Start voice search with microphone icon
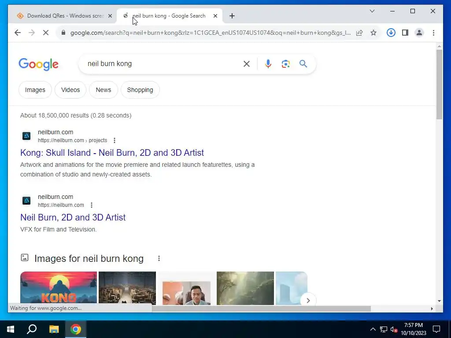The width and height of the screenshot is (451, 338). click(268, 64)
